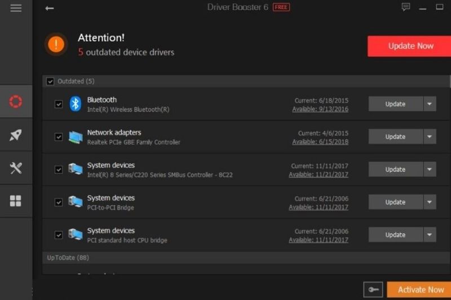The image size is (451, 300).
Task: Click 'Current: 4/6/2015' text
Action: 323,133
